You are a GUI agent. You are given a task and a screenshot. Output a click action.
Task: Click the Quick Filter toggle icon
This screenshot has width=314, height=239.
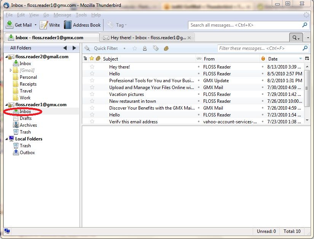pos(86,48)
